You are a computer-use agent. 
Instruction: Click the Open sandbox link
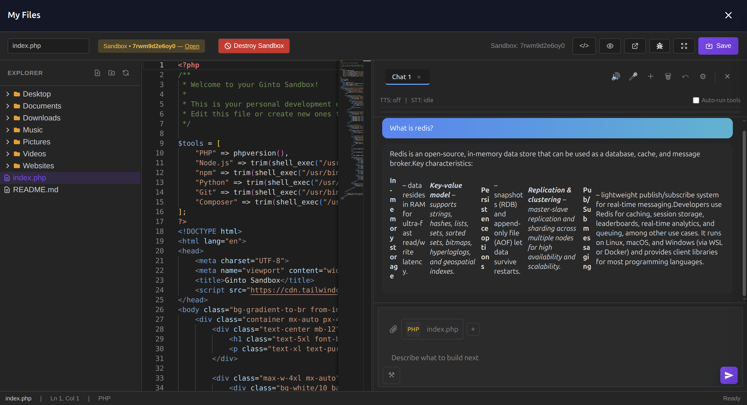click(192, 46)
